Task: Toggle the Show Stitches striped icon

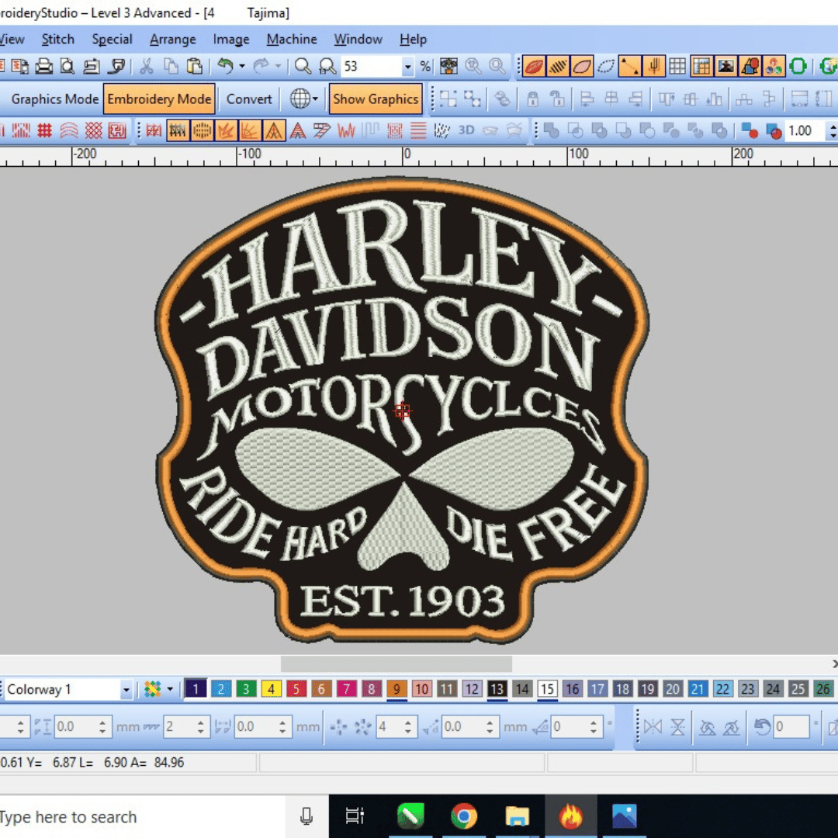Action: coord(557,67)
